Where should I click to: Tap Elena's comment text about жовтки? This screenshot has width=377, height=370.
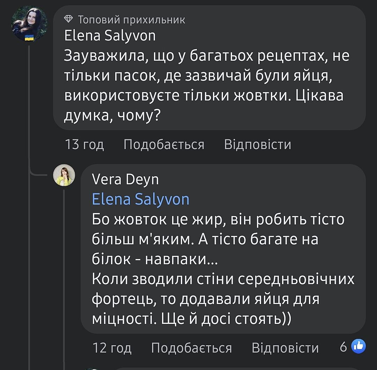pyautogui.click(x=206, y=86)
